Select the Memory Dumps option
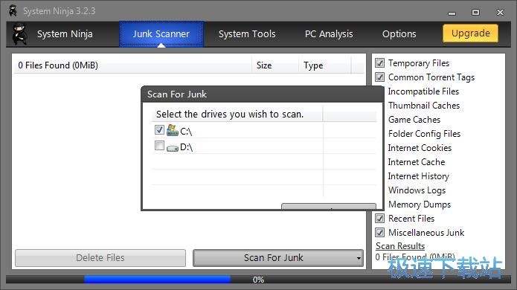Image resolution: width=517 pixels, height=290 pixels. point(420,204)
